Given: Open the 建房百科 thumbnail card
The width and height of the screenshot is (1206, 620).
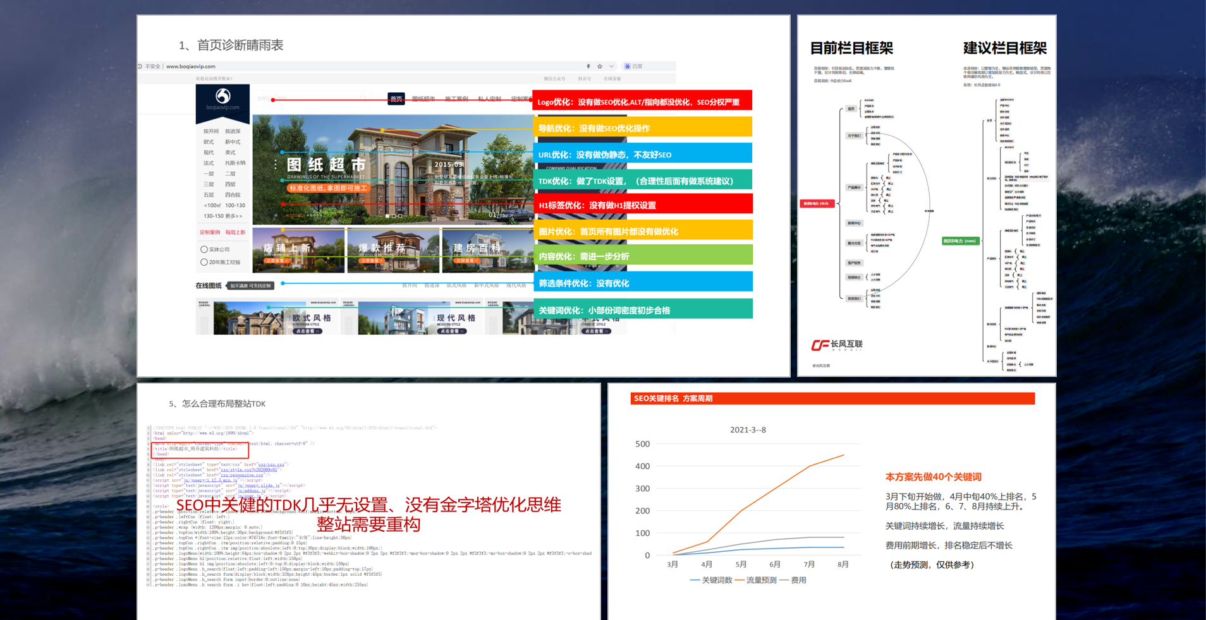Looking at the screenshot, I should coord(487,250).
